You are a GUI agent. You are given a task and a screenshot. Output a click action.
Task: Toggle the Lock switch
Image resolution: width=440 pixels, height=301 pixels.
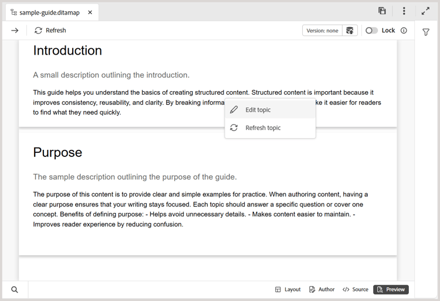click(371, 31)
